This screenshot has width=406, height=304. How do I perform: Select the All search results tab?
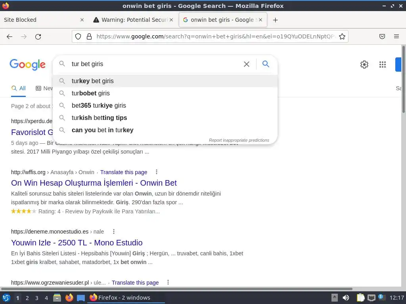point(18,88)
